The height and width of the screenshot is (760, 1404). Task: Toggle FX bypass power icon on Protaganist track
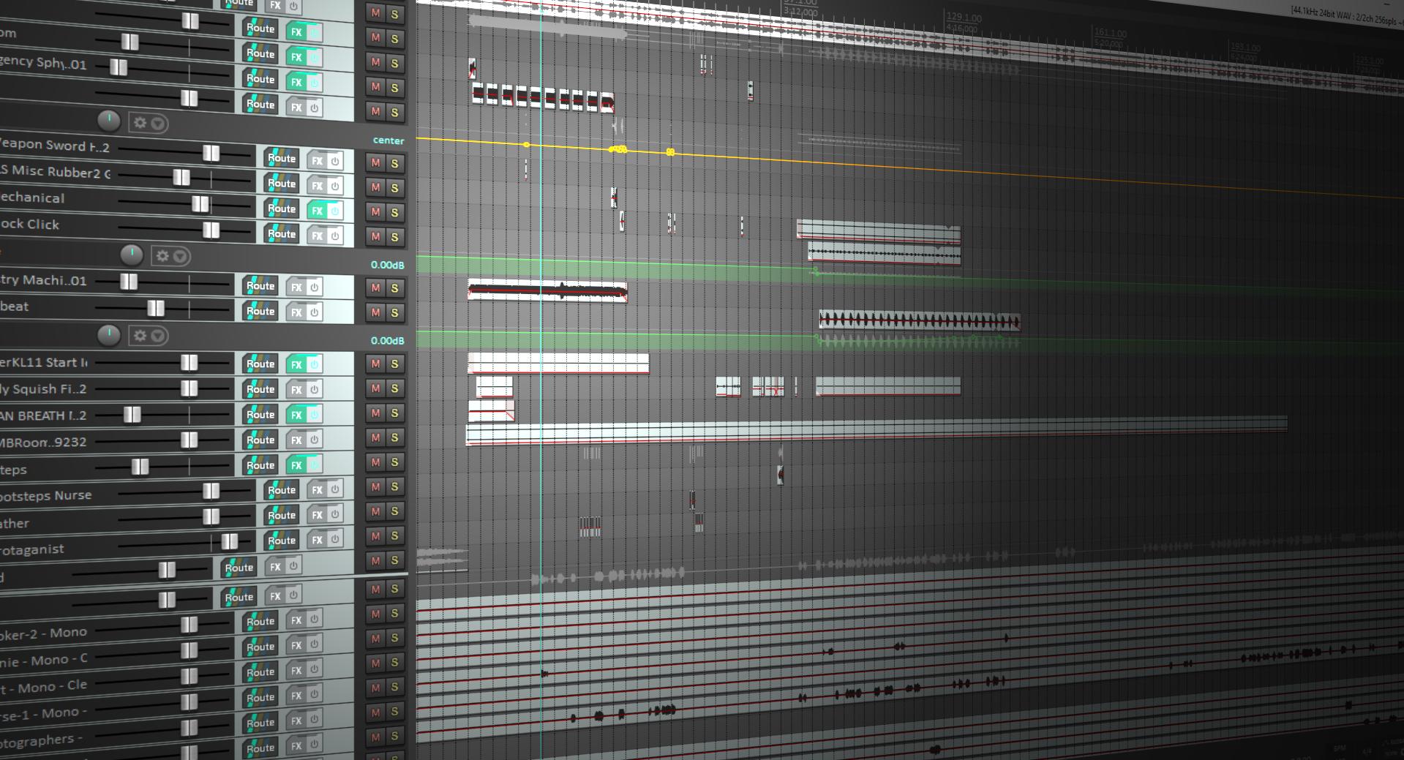click(334, 539)
